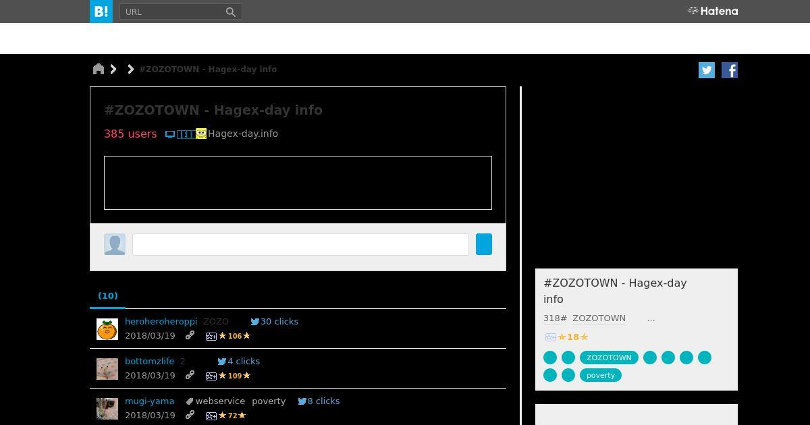This screenshot has width=810, height=425.
Task: Add star to heroheroheroppi comment
Action: [211, 336]
